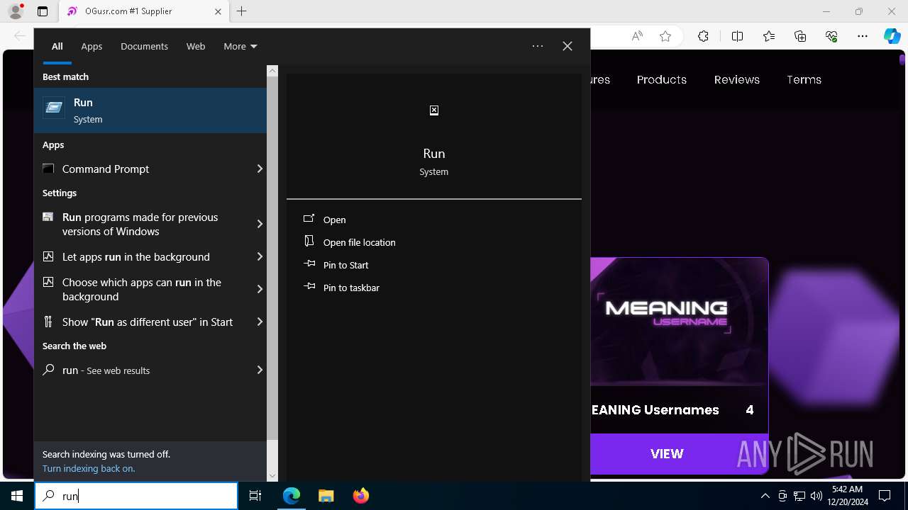908x510 pixels.
Task: Switch to the Documents search tab
Action: click(x=144, y=46)
